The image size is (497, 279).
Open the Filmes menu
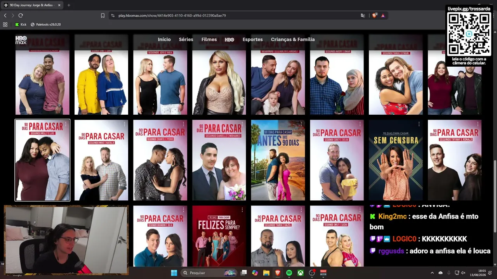click(x=209, y=40)
